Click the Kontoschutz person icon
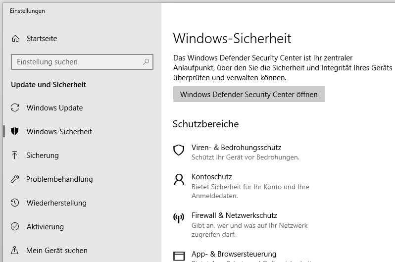395x262 pixels. 179,180
